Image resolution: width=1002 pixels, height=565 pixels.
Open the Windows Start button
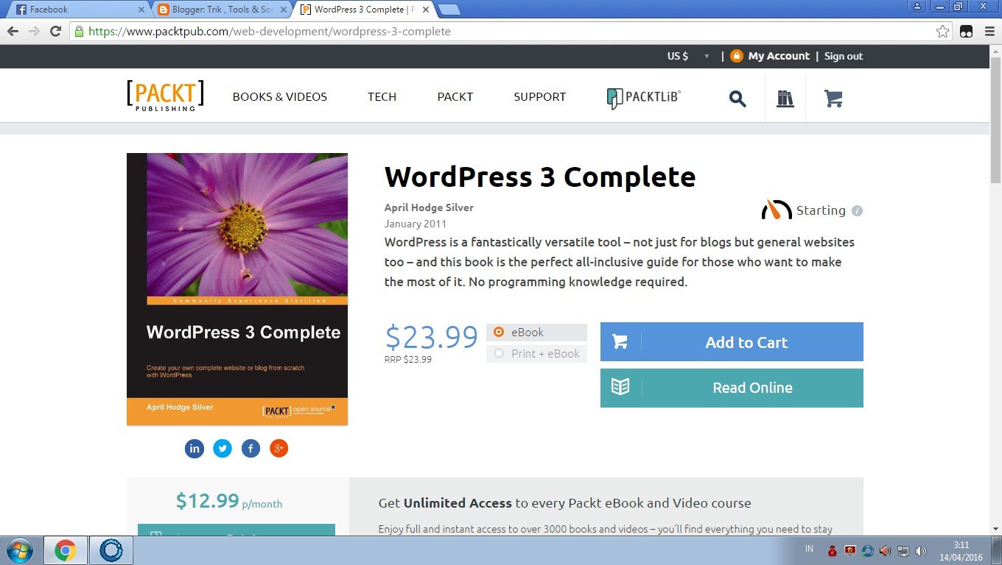click(18, 550)
